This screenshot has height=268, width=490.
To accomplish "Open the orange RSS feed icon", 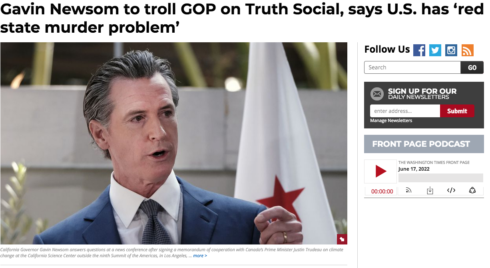I will [468, 50].
